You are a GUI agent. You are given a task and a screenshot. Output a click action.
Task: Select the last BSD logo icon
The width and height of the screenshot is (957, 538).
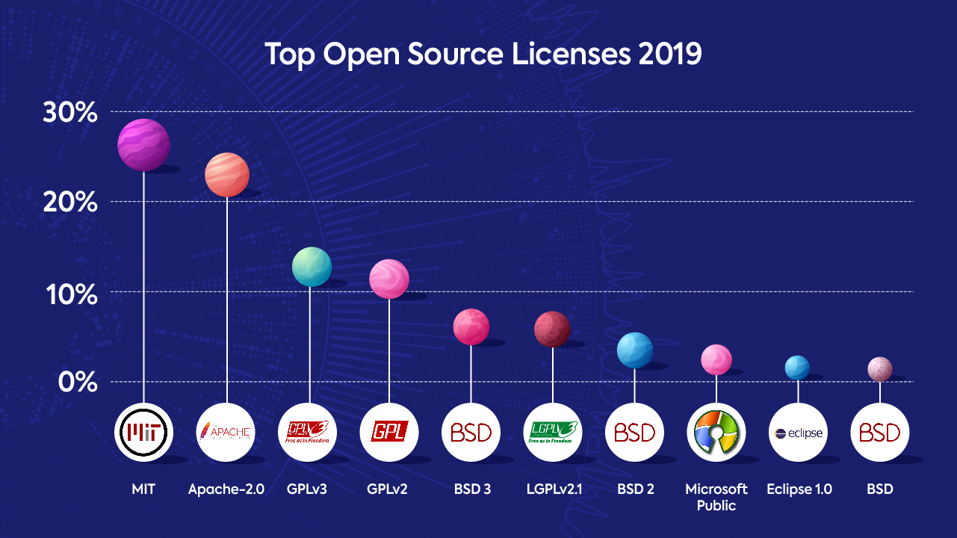(x=880, y=432)
